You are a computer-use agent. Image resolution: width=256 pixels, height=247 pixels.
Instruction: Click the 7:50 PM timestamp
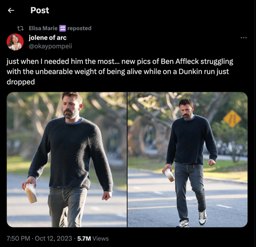pos(18,238)
